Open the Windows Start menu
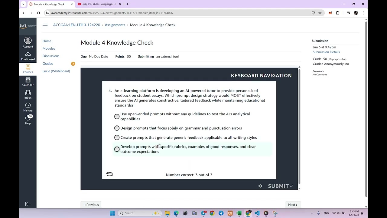387x218 pixels. click(112, 213)
